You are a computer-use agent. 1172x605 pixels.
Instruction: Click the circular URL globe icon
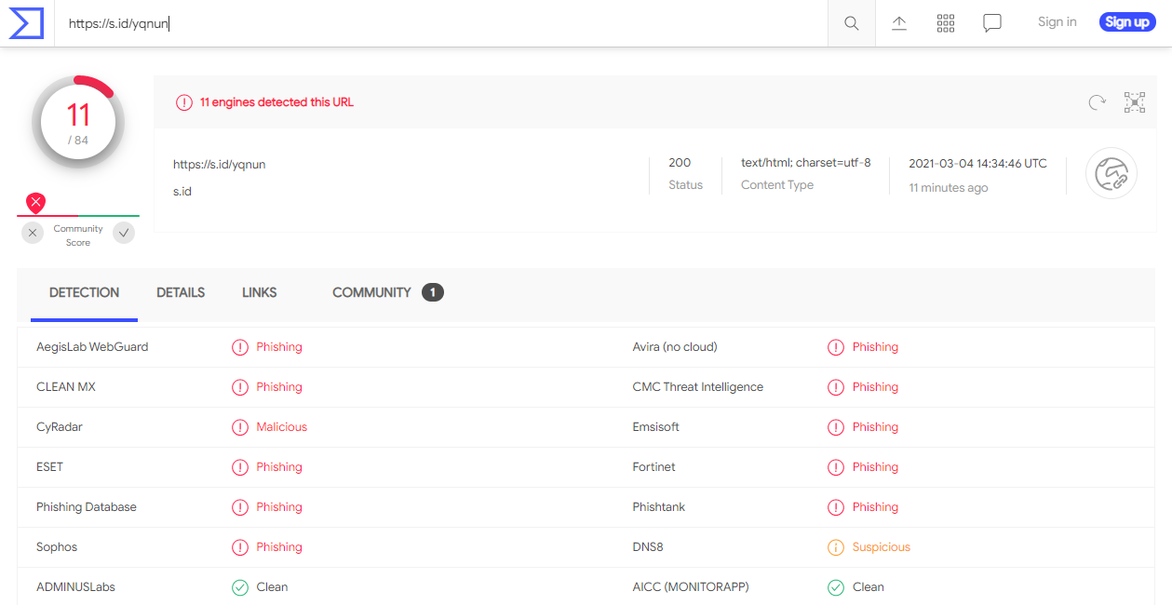point(1111,174)
